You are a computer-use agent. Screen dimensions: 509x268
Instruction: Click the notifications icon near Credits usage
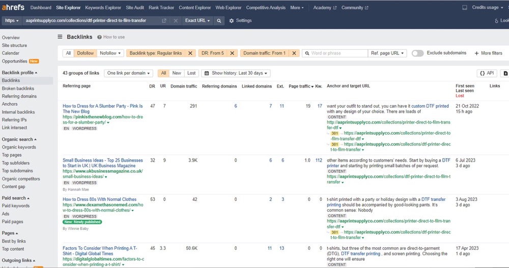pyautogui.click(x=465, y=8)
